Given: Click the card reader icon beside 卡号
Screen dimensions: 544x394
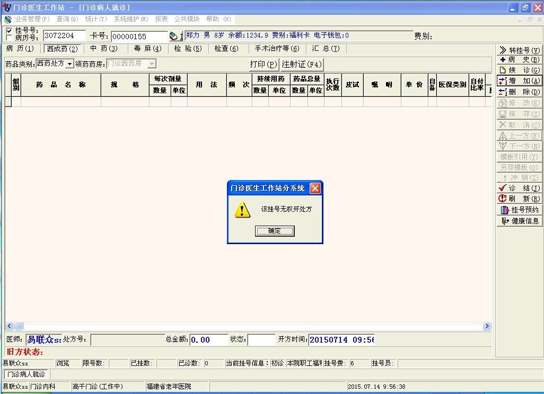Looking at the screenshot, I should coord(174,36).
